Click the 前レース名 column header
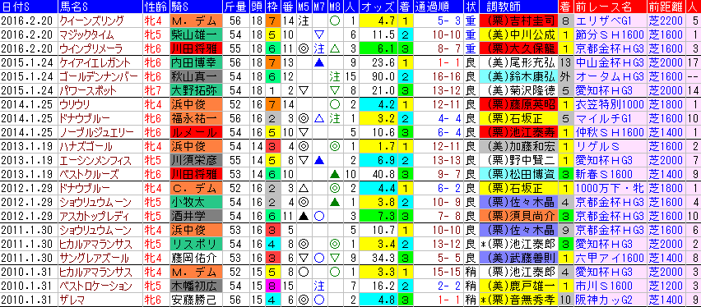701x307 pixels. click(x=610, y=7)
